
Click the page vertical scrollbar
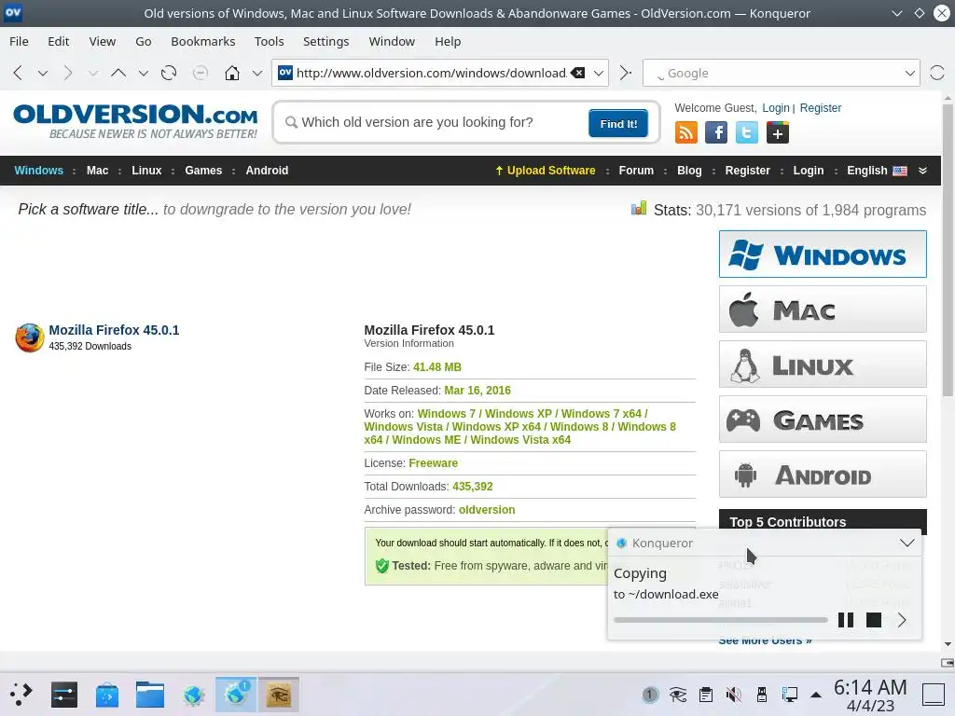pos(948,251)
